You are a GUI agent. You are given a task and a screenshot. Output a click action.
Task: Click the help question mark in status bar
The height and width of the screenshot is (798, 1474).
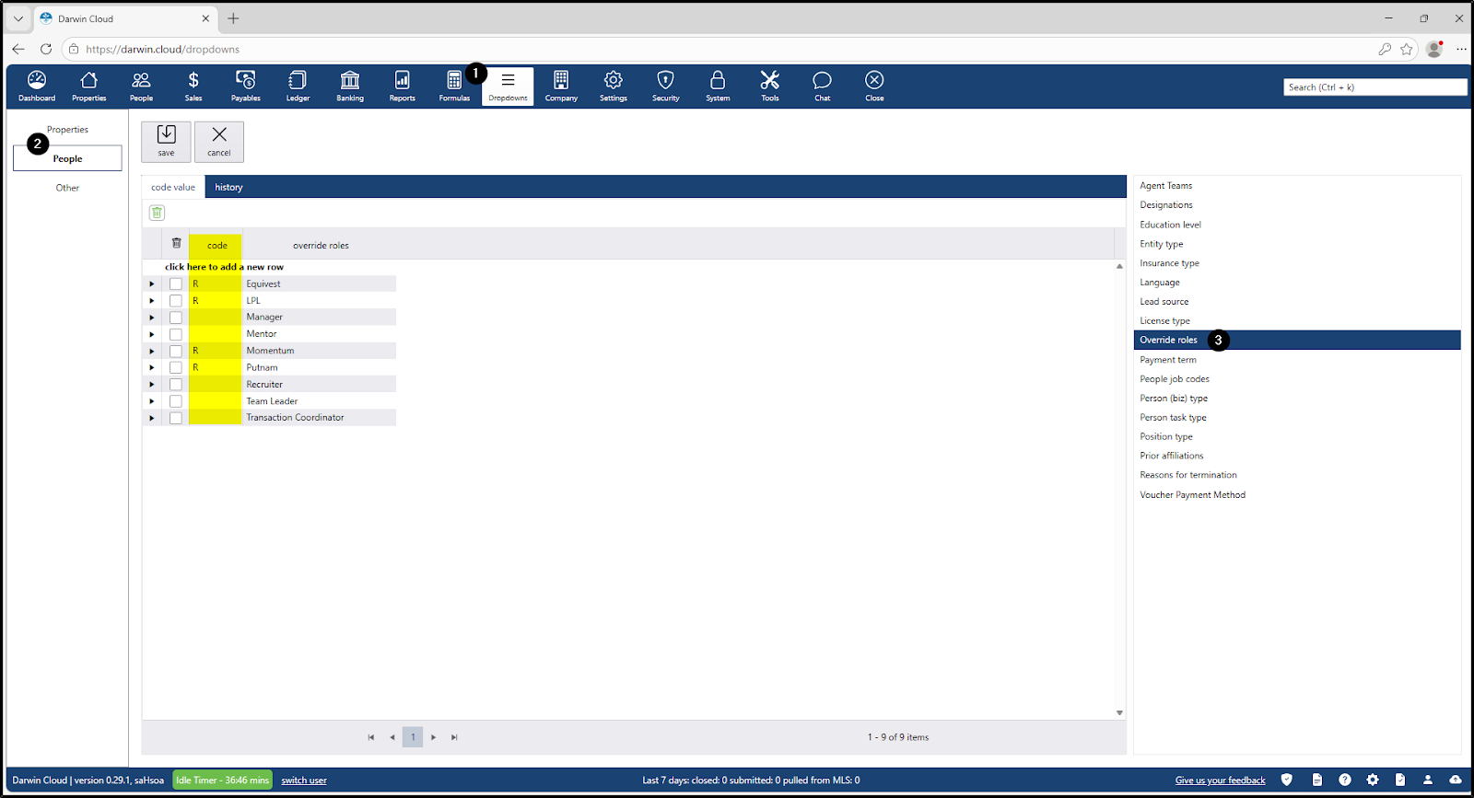coord(1345,780)
